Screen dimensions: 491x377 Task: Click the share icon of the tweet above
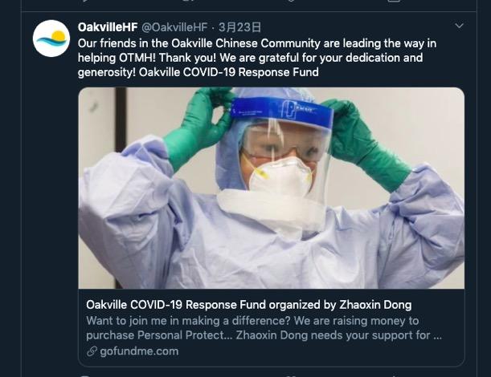point(395,1)
